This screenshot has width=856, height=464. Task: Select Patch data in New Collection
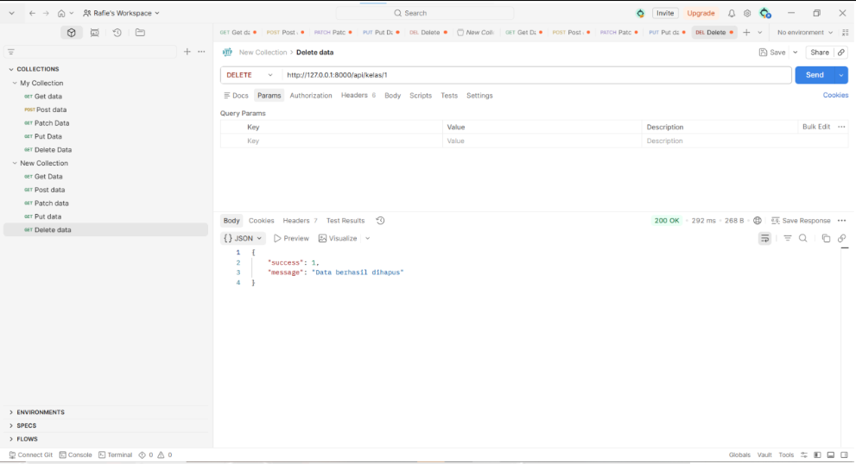point(51,203)
